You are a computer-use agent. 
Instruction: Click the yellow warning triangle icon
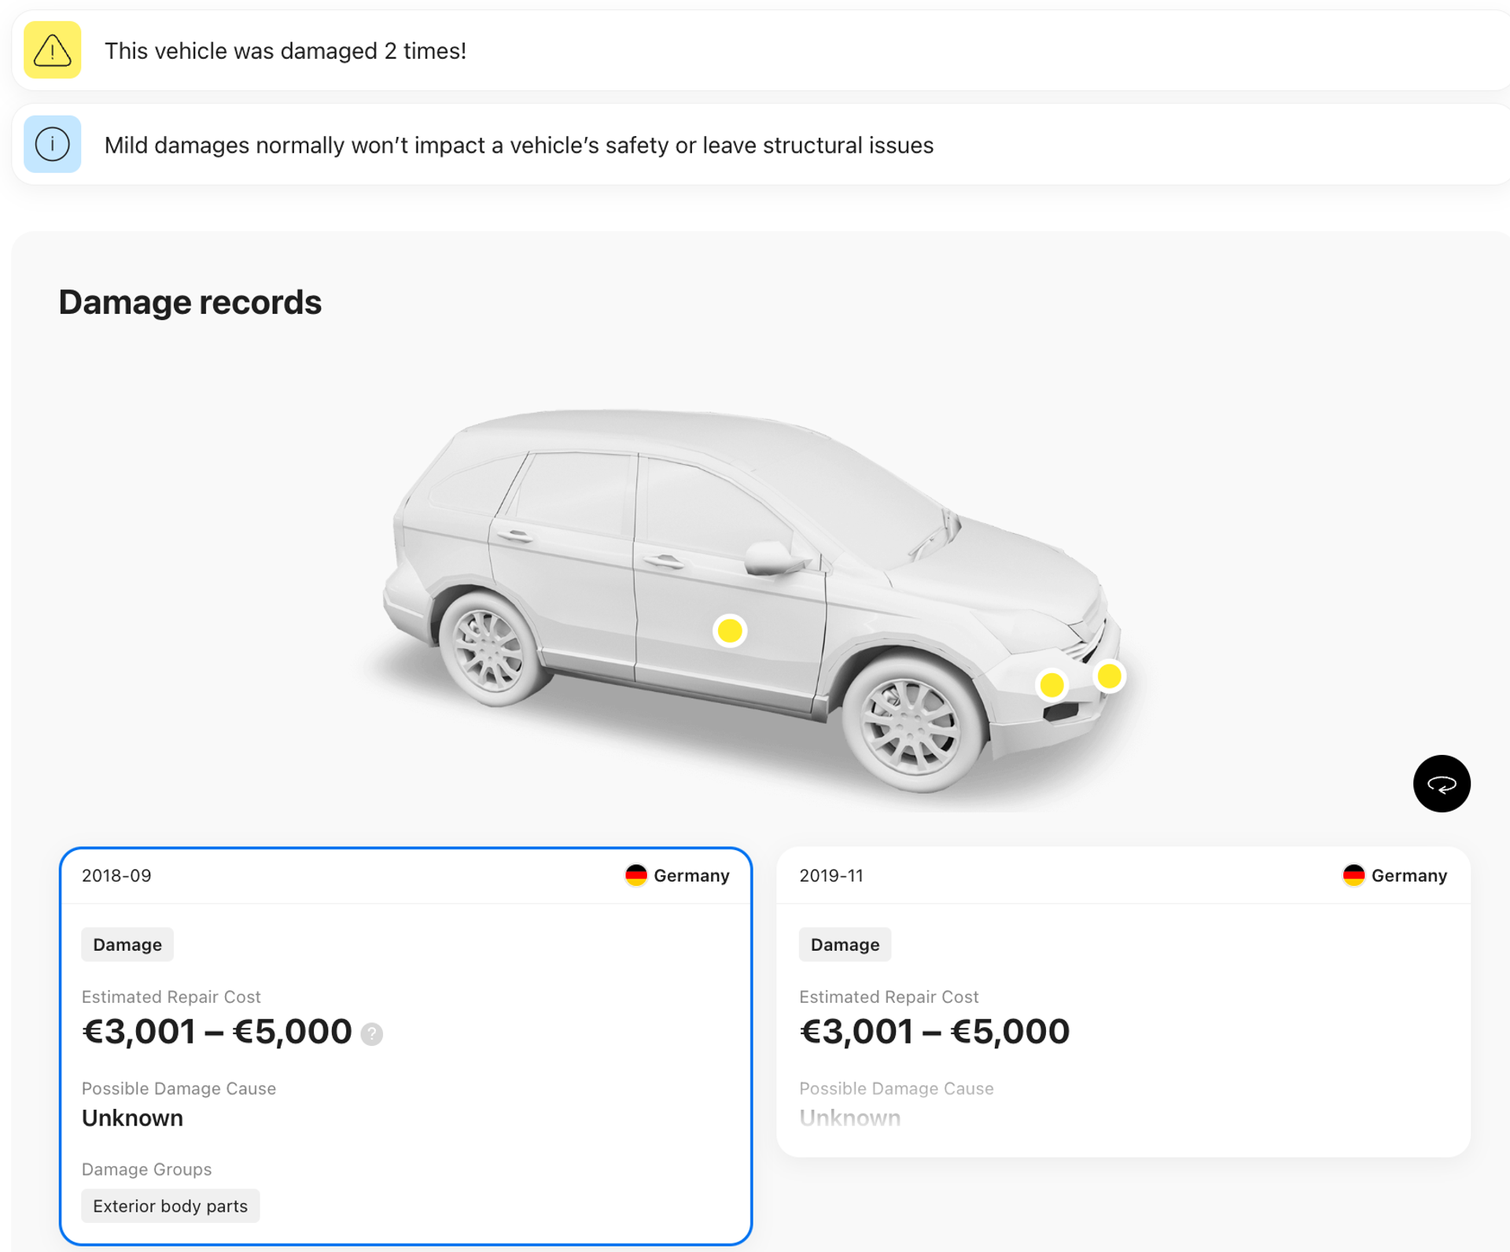coord(52,50)
